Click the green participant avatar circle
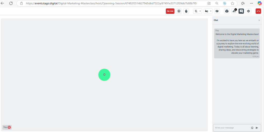Image resolution: width=264 pixels, height=132 pixels. click(x=104, y=75)
